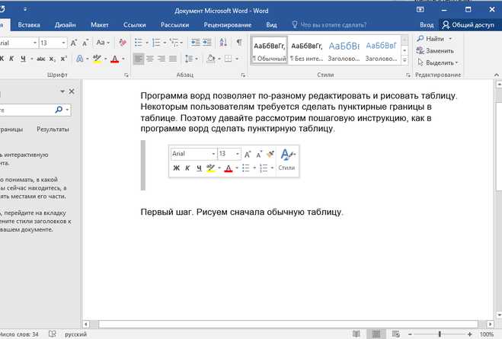This screenshot has width=502, height=339.
Task: Open the Вставка tab
Action: coord(29,25)
